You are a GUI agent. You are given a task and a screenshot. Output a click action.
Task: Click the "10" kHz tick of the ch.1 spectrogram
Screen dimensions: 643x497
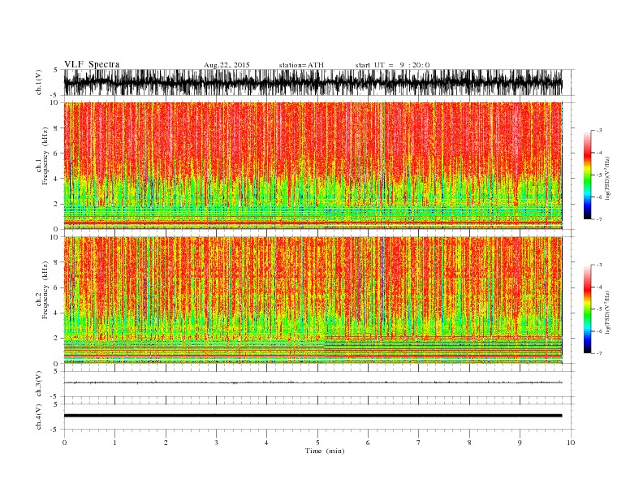(x=55, y=102)
